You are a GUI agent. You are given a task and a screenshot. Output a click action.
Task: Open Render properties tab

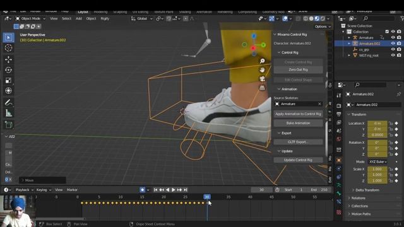point(339,106)
